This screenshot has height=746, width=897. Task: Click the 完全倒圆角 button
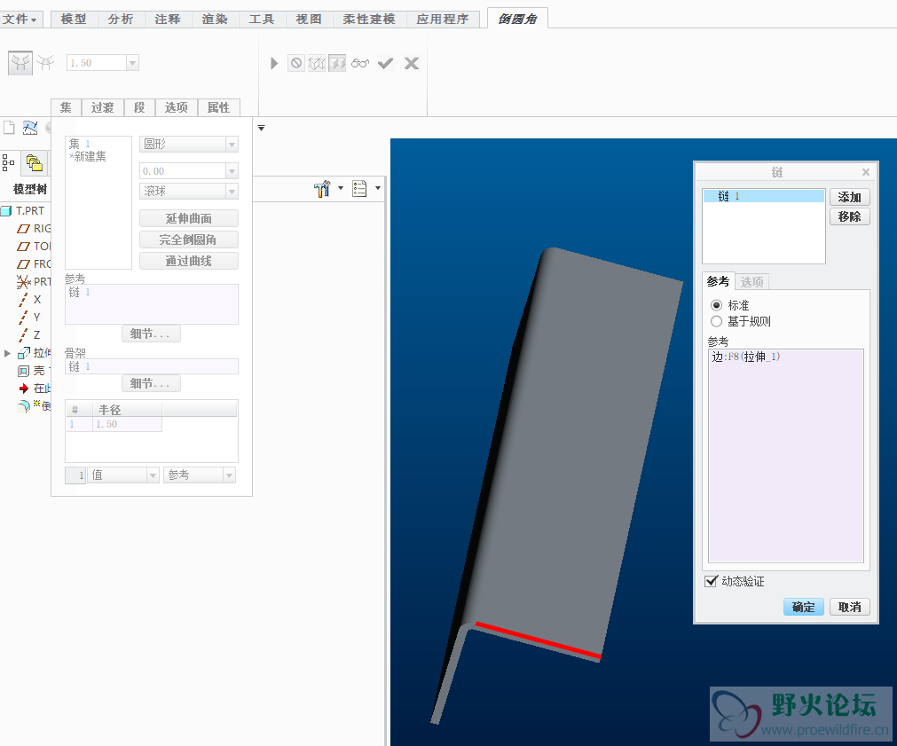pos(189,240)
